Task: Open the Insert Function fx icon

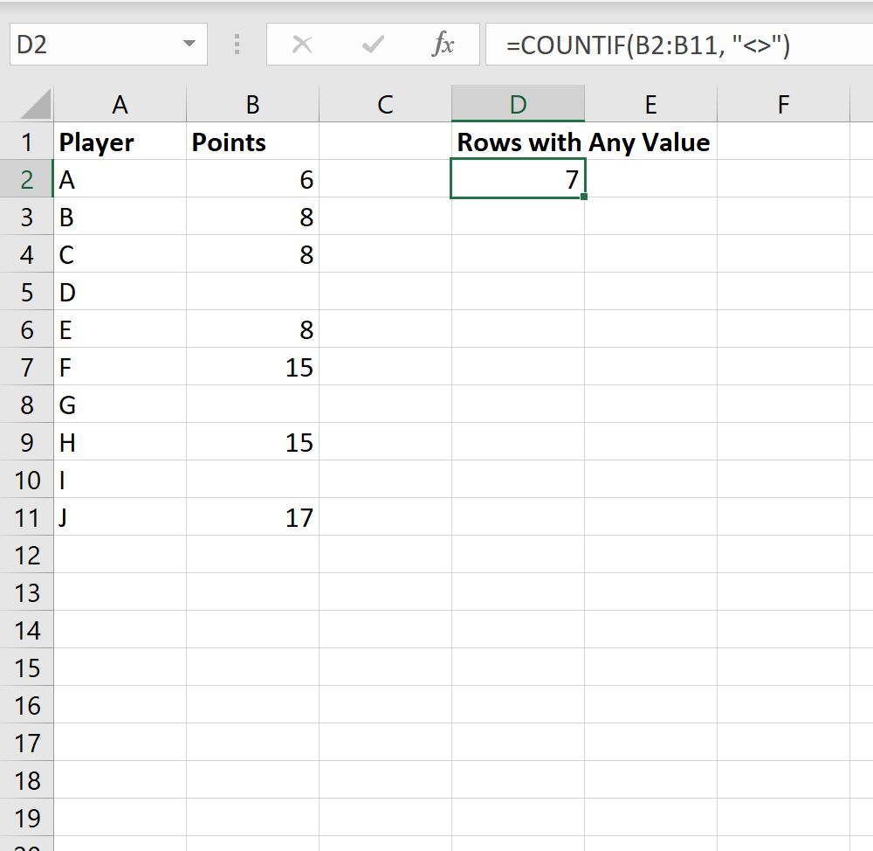Action: coord(443,44)
